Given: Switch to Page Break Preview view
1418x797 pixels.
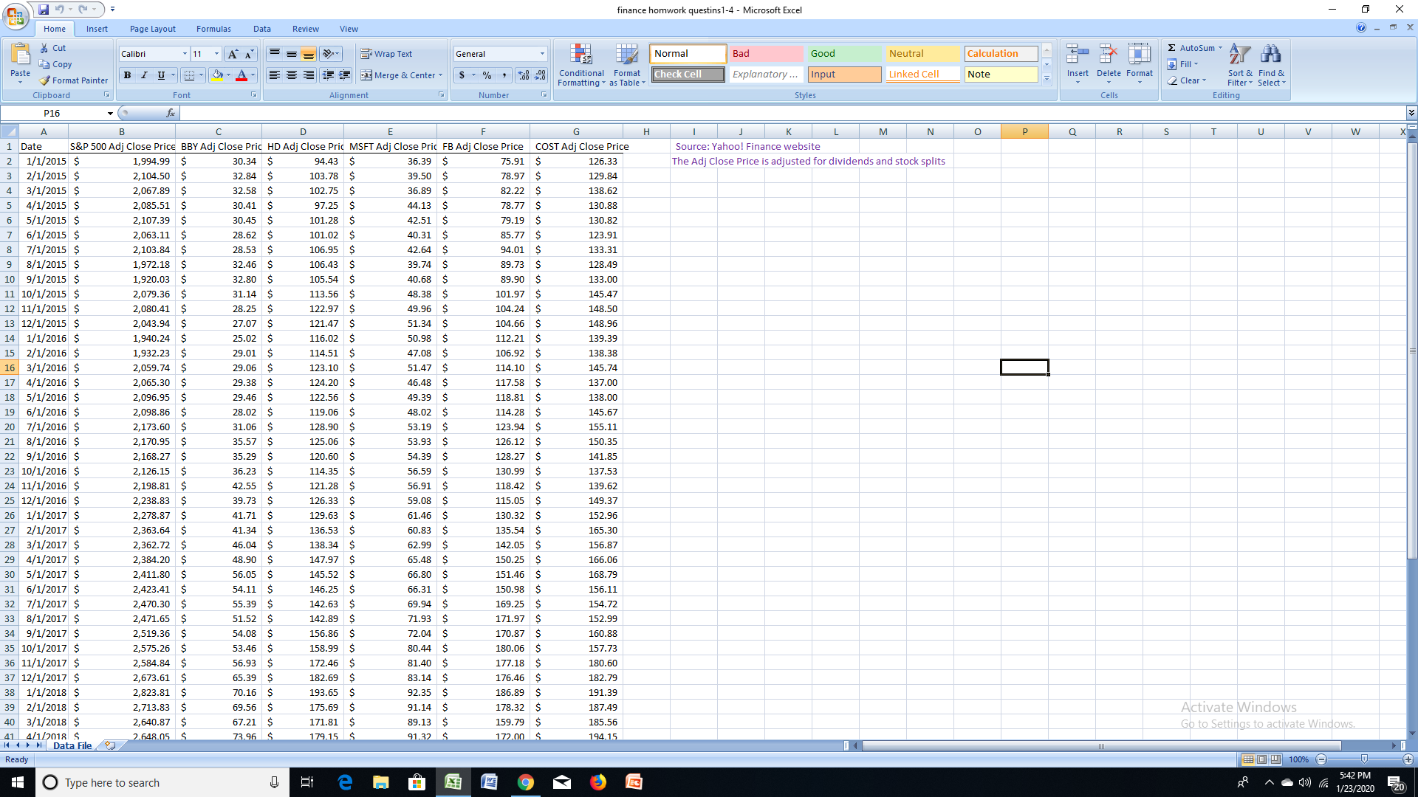Looking at the screenshot, I should tap(1276, 759).
